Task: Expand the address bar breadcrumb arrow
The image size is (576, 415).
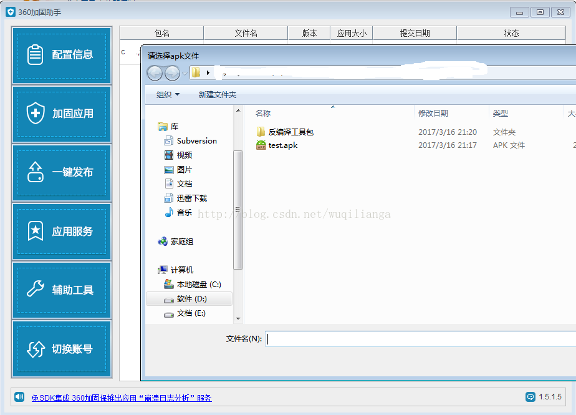Action: [208, 73]
